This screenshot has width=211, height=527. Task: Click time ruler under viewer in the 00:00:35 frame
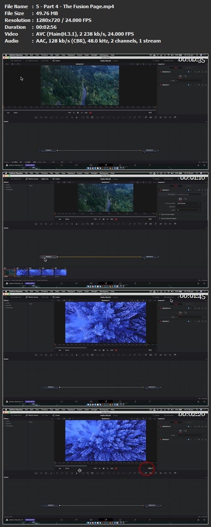pos(80,107)
